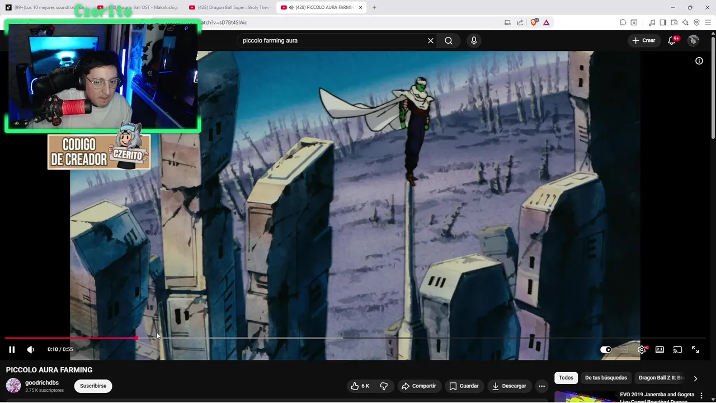
Task: Clear the search box with the X
Action: coord(431,40)
